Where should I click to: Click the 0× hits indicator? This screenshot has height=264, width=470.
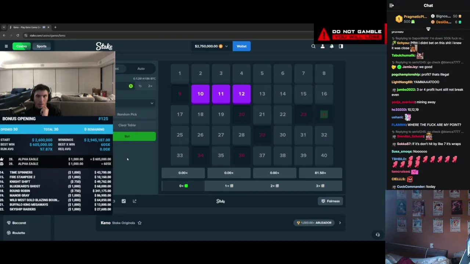tap(183, 186)
